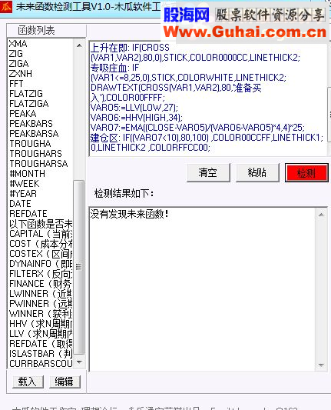Select HHV（求N周期 list entry
The height and width of the screenshot is (410, 331).
41,323
